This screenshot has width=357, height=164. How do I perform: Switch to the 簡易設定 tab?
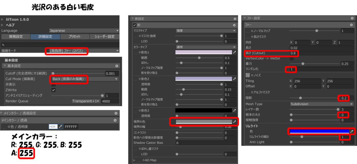point(15,37)
